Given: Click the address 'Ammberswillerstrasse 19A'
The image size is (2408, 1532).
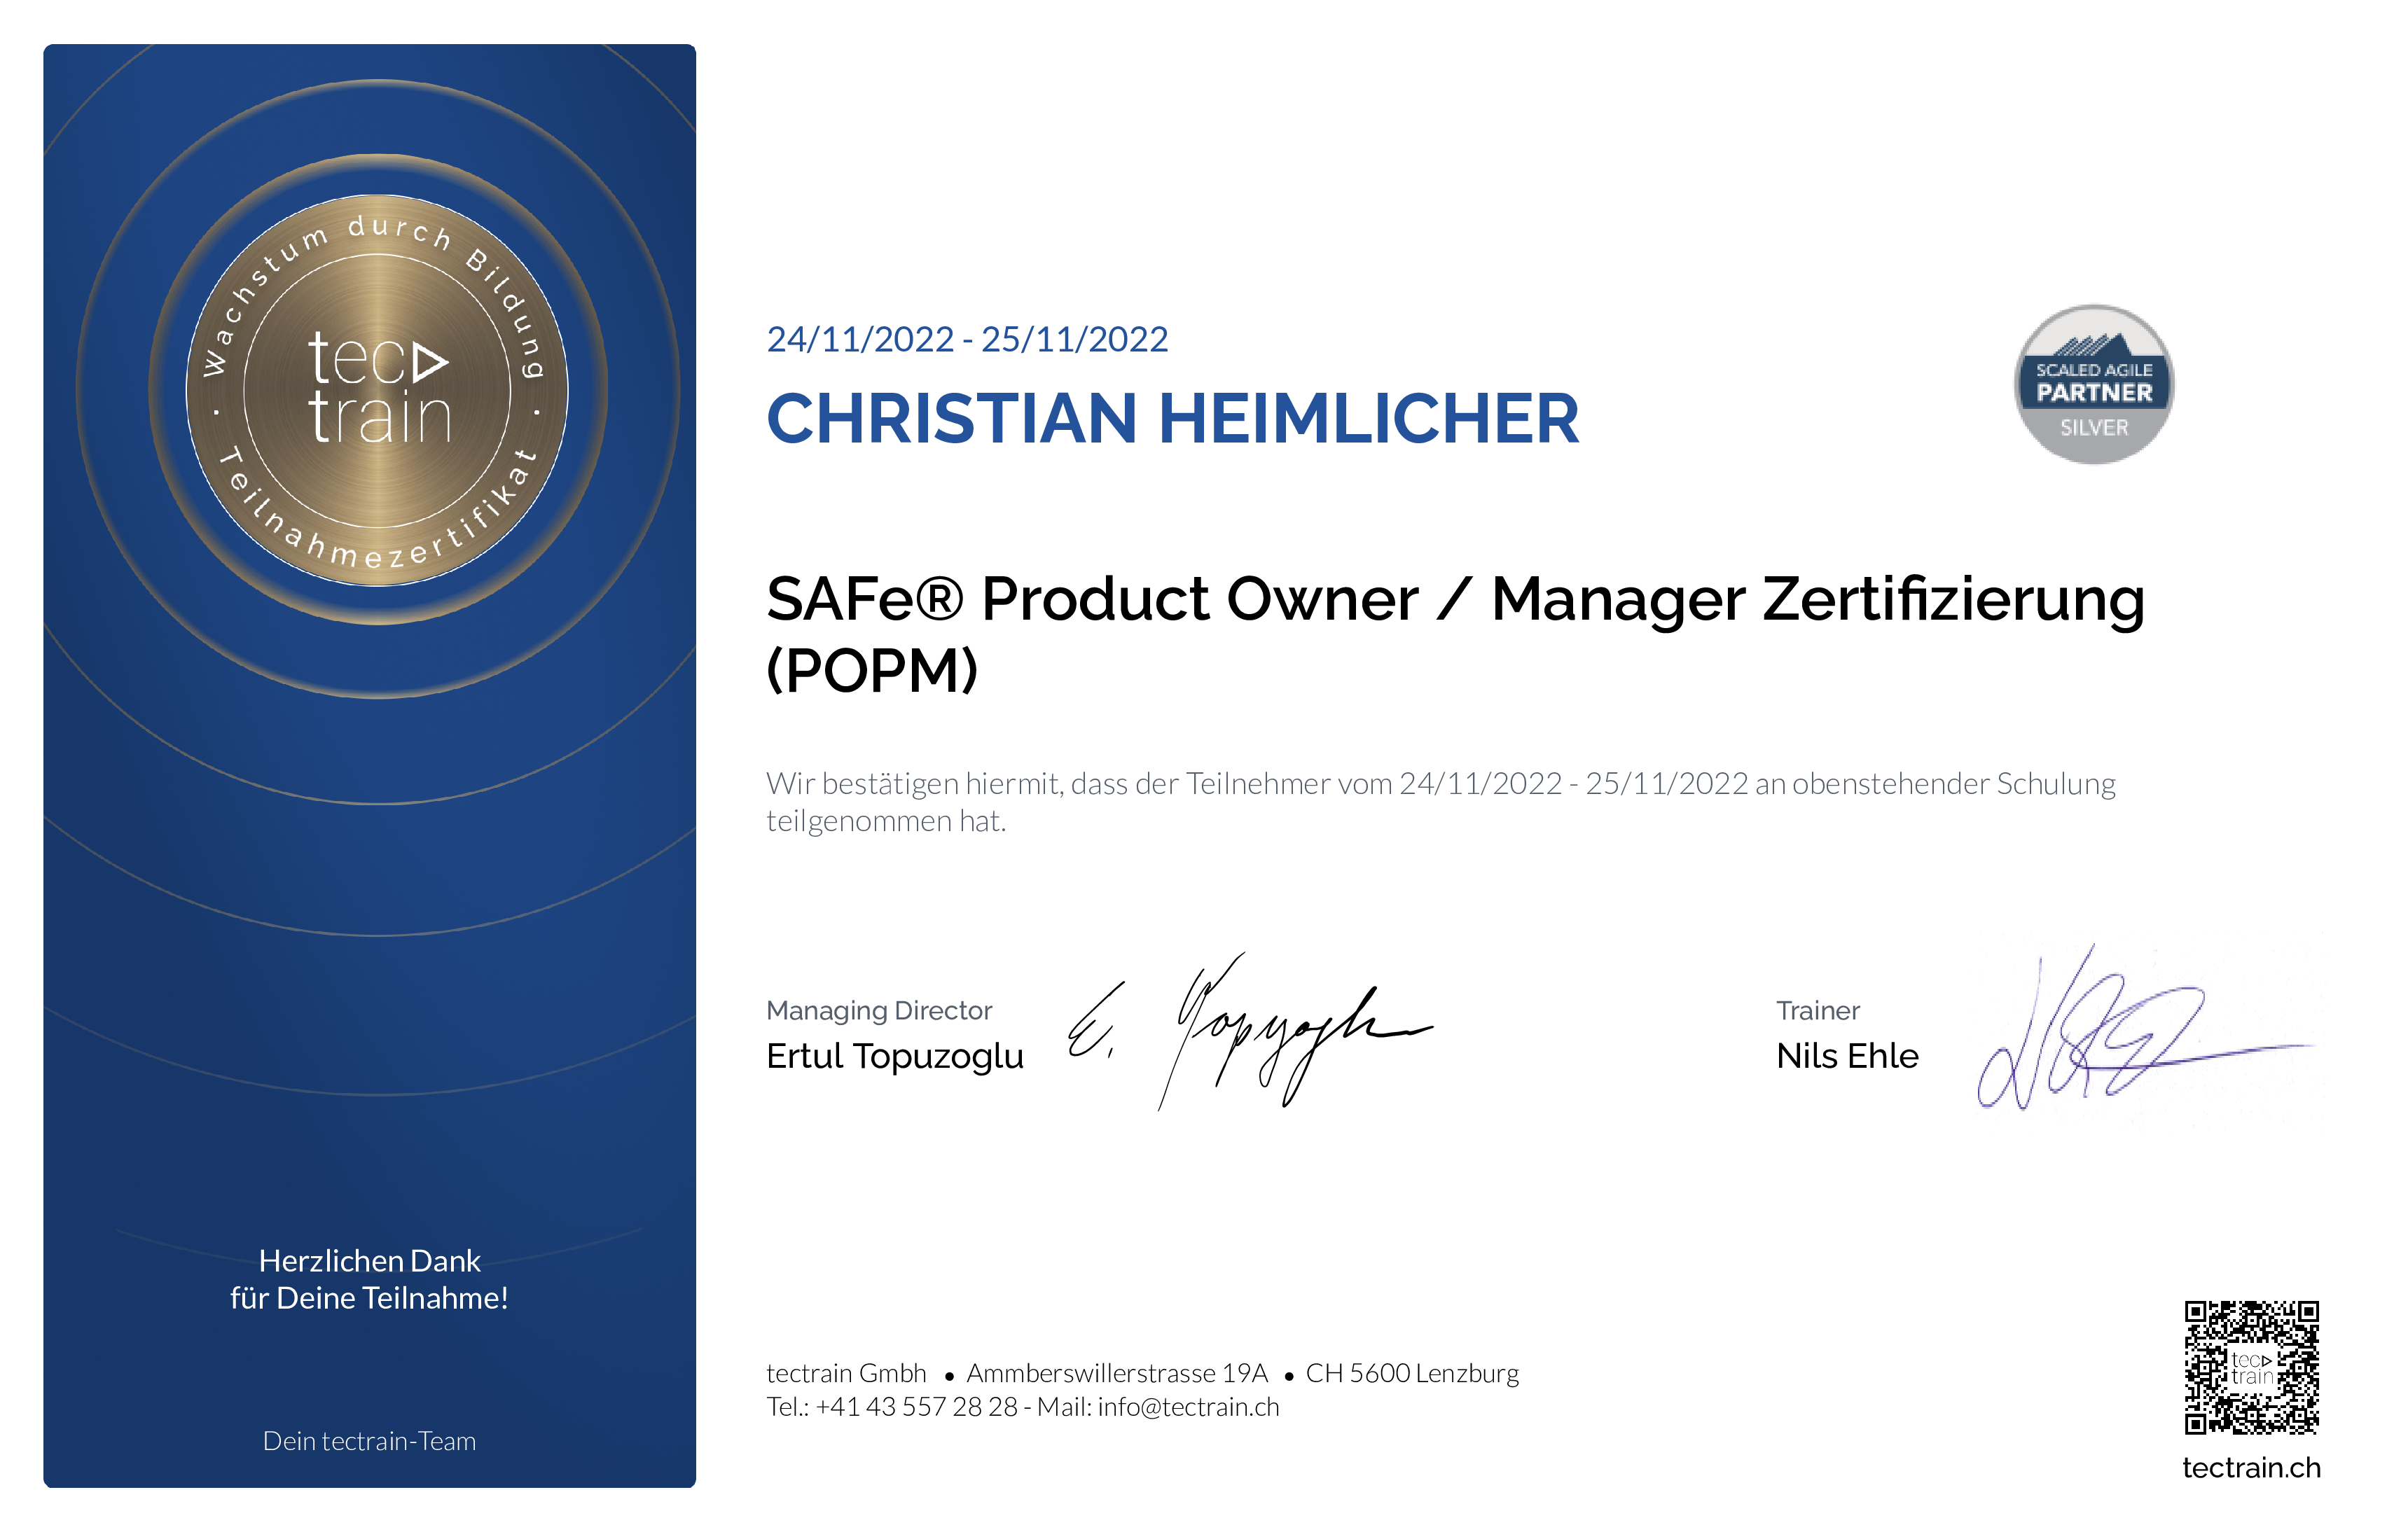Looking at the screenshot, I should coord(1117,1373).
